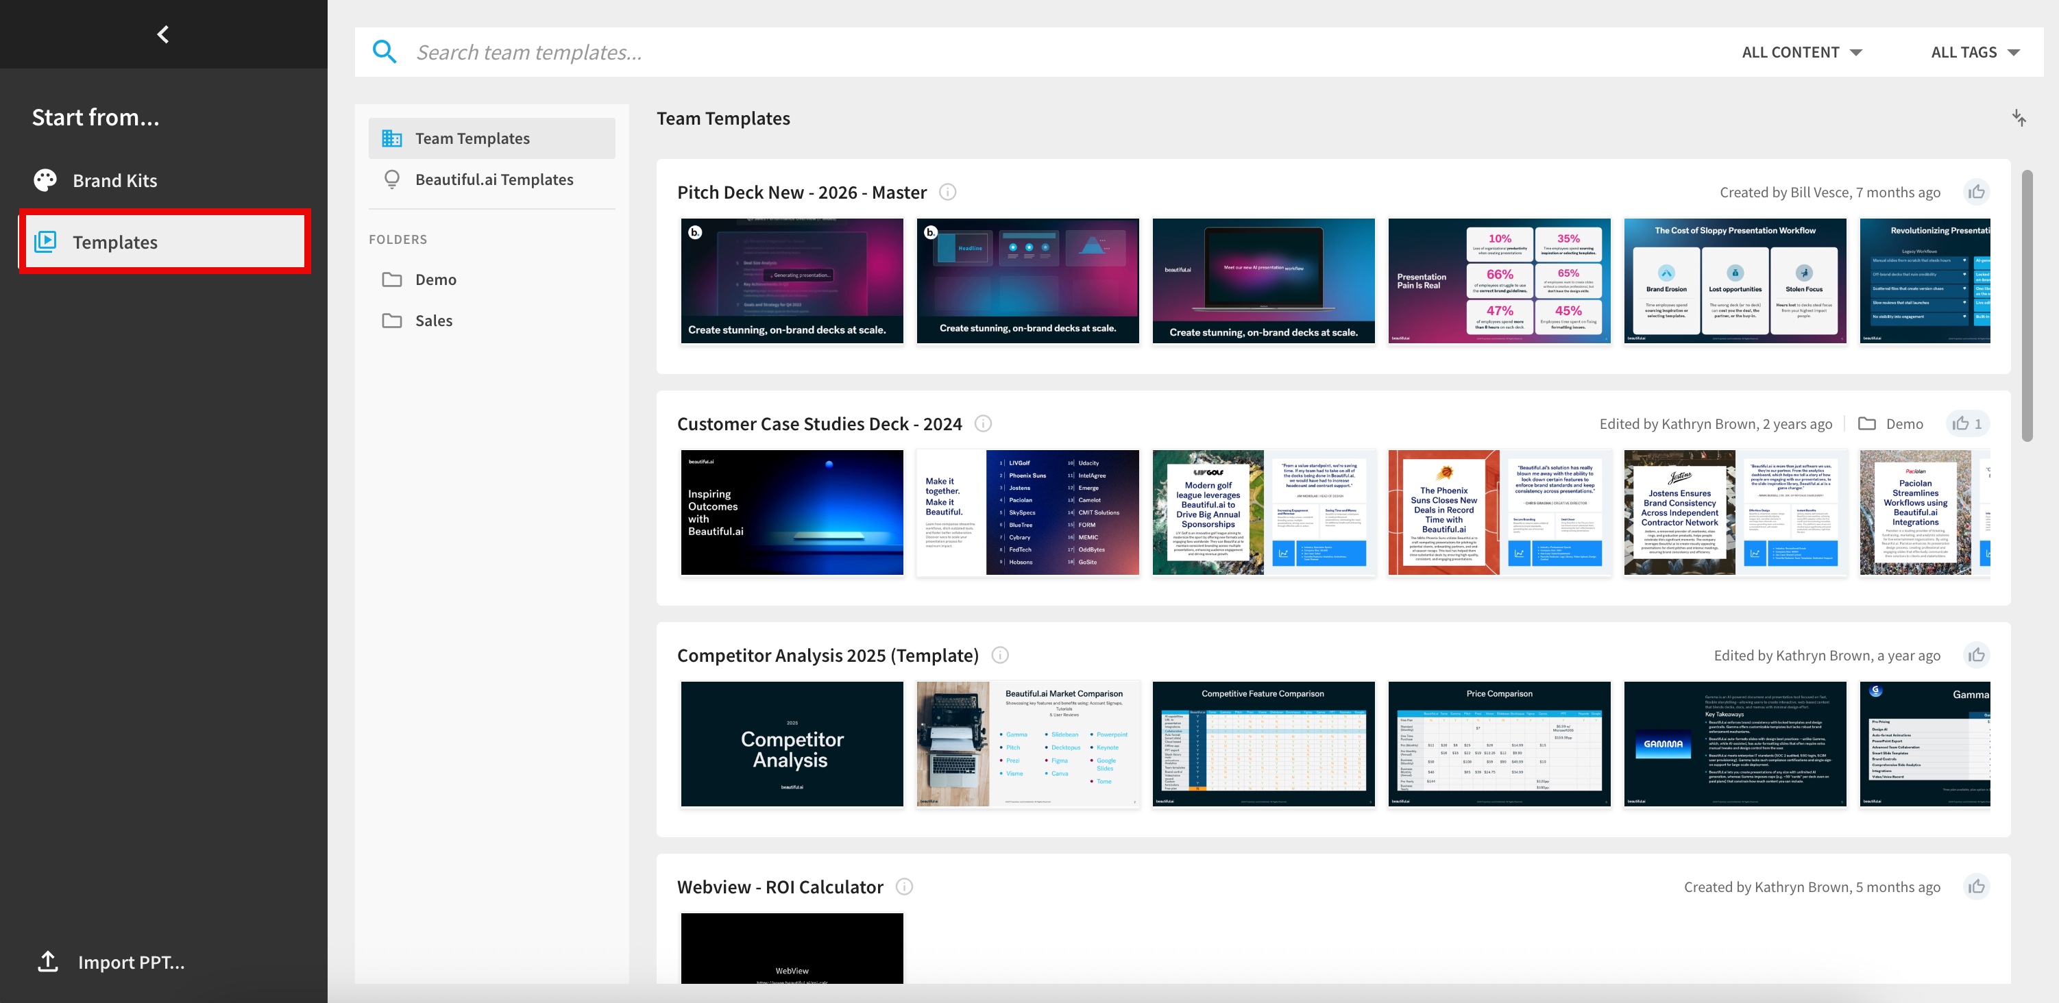Open Pitch Deck 'Generating presentation' first slide
The width and height of the screenshot is (2059, 1003).
791,280
